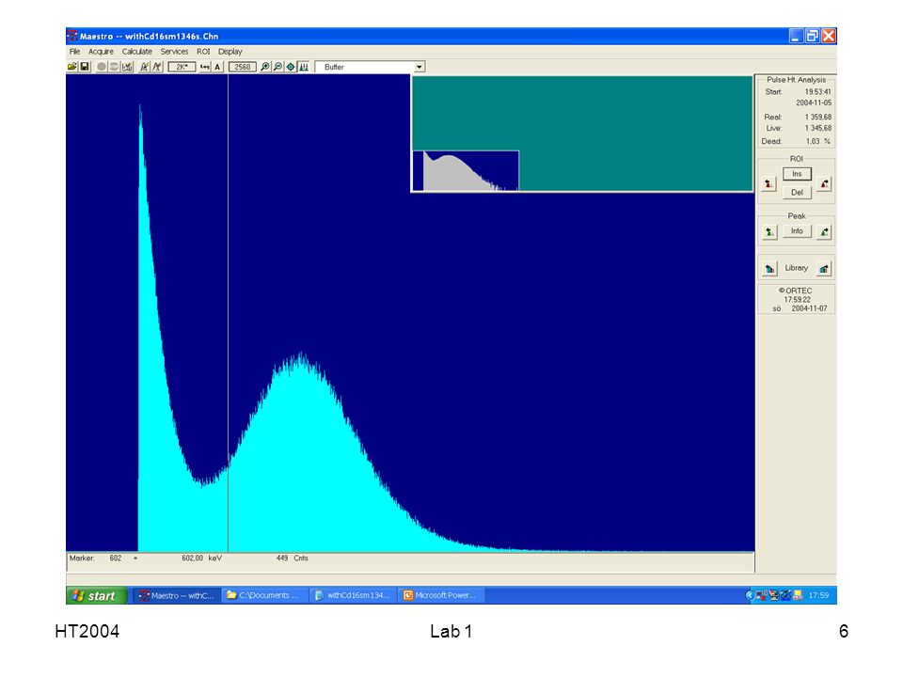Switch to withCd16sm134 taskbar button
The height and width of the screenshot is (677, 903).
(x=353, y=596)
